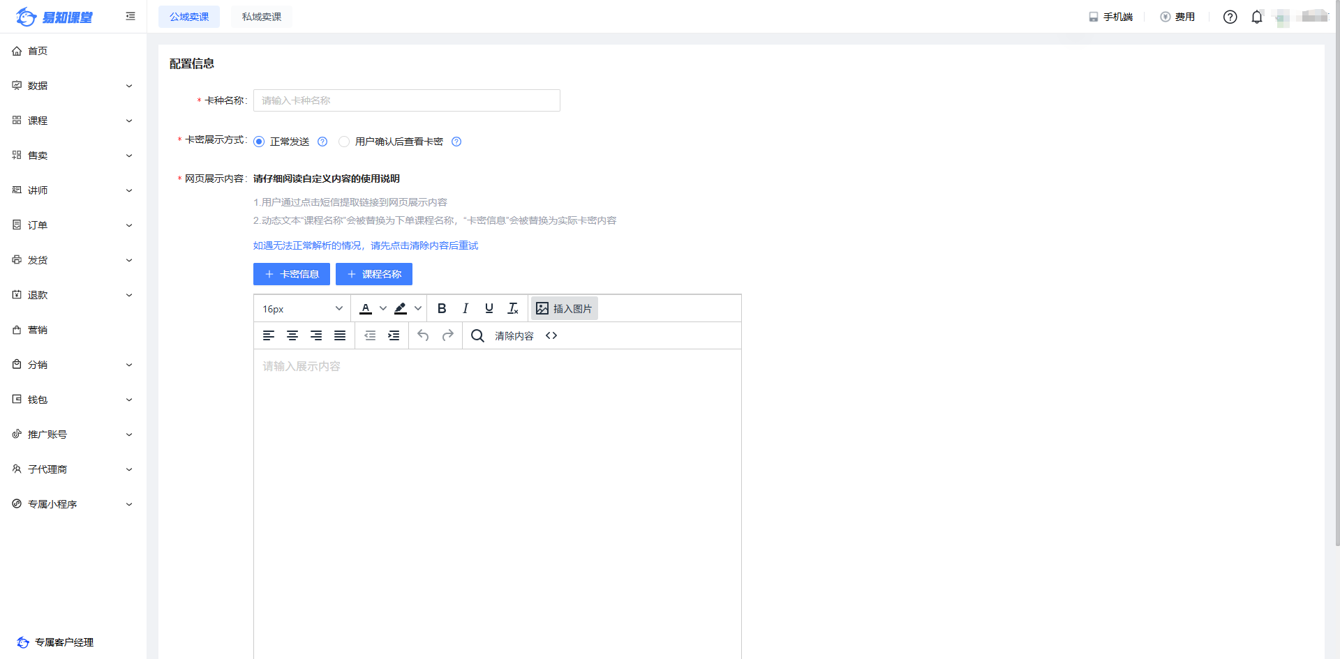Toggle bold formatting in editor

pyautogui.click(x=442, y=308)
